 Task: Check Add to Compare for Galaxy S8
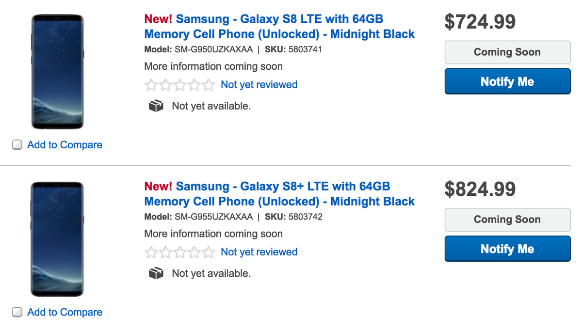click(17, 145)
